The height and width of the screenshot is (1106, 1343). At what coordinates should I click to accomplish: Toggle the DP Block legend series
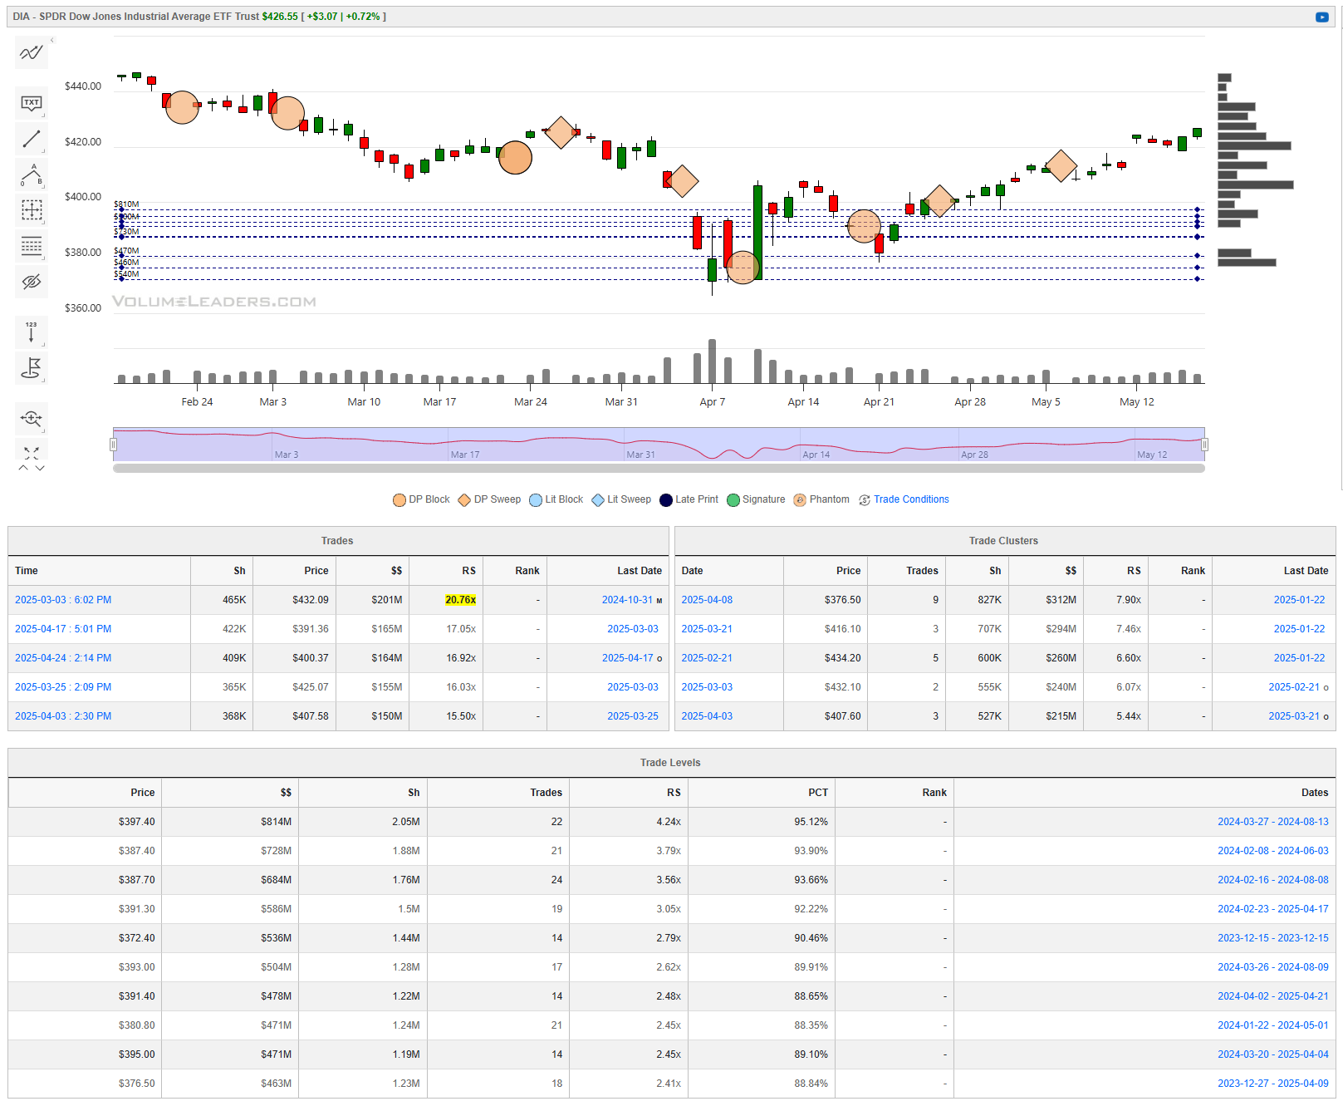tap(421, 500)
